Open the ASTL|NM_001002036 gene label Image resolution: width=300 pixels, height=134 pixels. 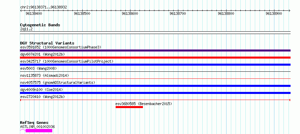(37, 127)
